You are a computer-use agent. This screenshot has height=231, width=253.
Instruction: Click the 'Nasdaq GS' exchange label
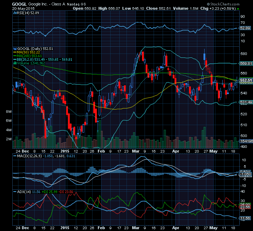pos(77,4)
